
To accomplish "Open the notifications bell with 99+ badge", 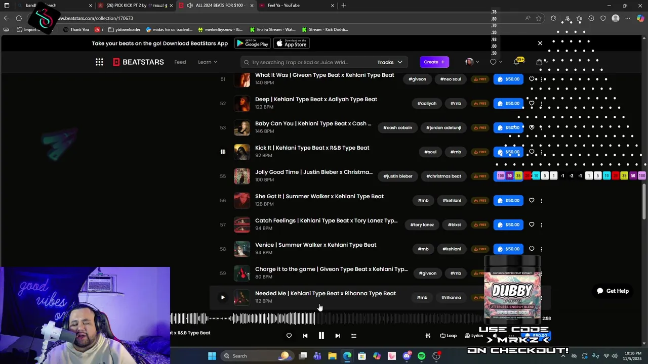I will [x=516, y=62].
